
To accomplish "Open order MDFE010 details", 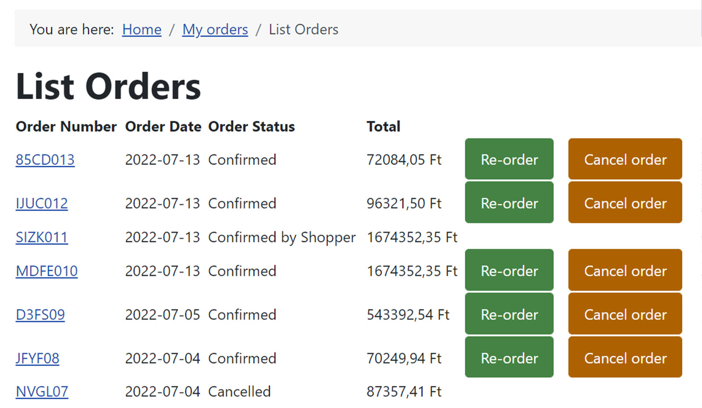I will pos(47,271).
